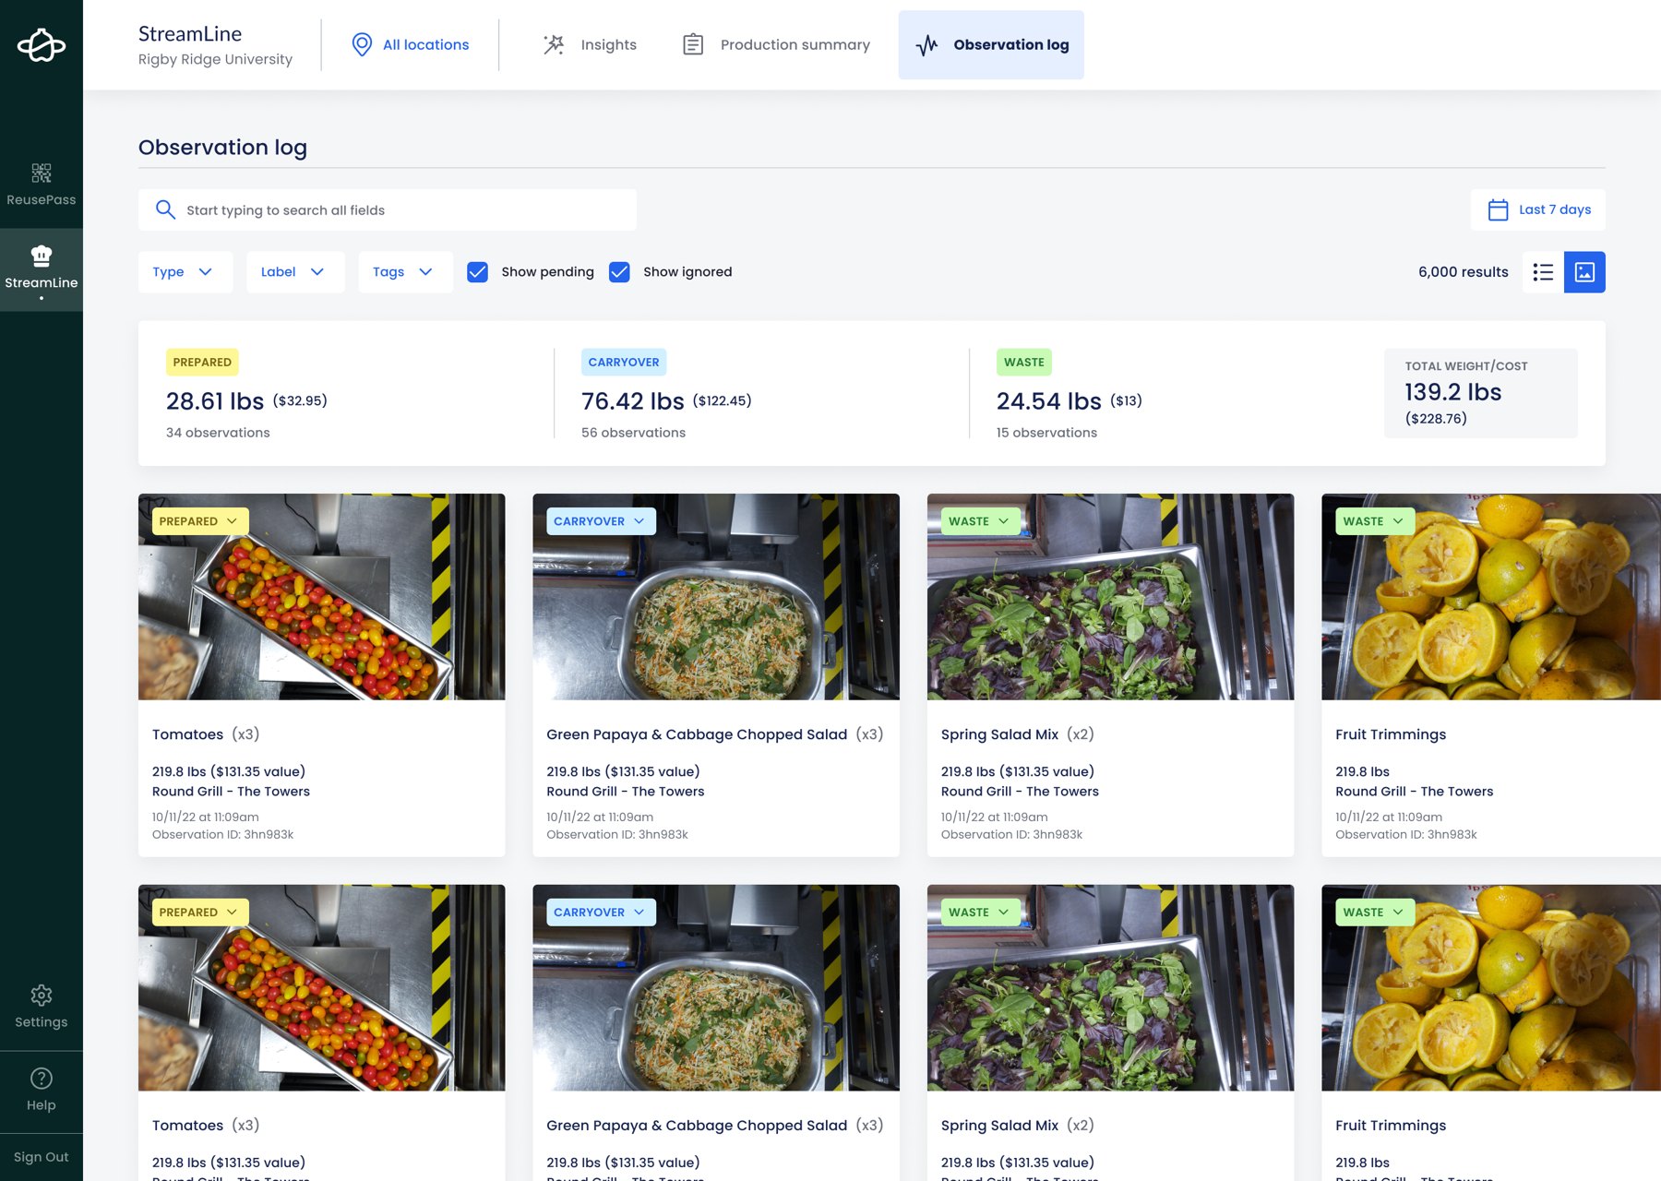Open PREPARED dropdown on second-row Tomatoes card
This screenshot has height=1181, width=1661.
pyautogui.click(x=200, y=913)
